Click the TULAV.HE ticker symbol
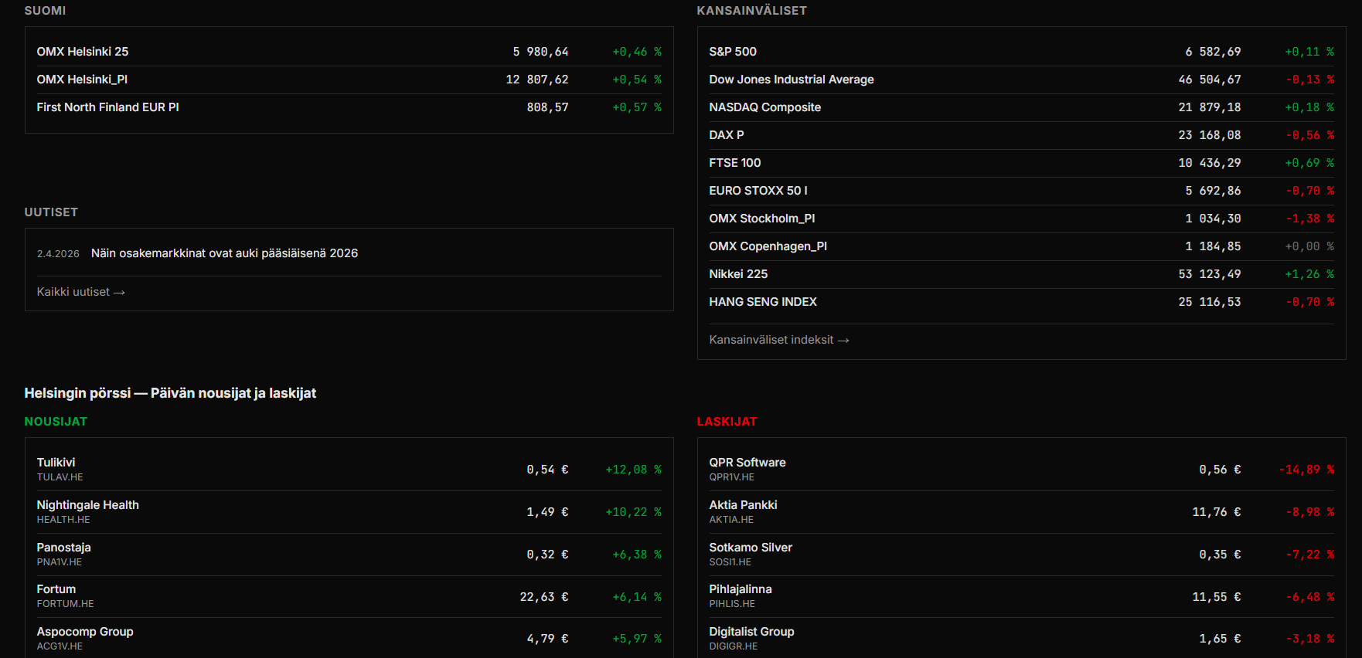The image size is (1362, 658). tap(60, 477)
